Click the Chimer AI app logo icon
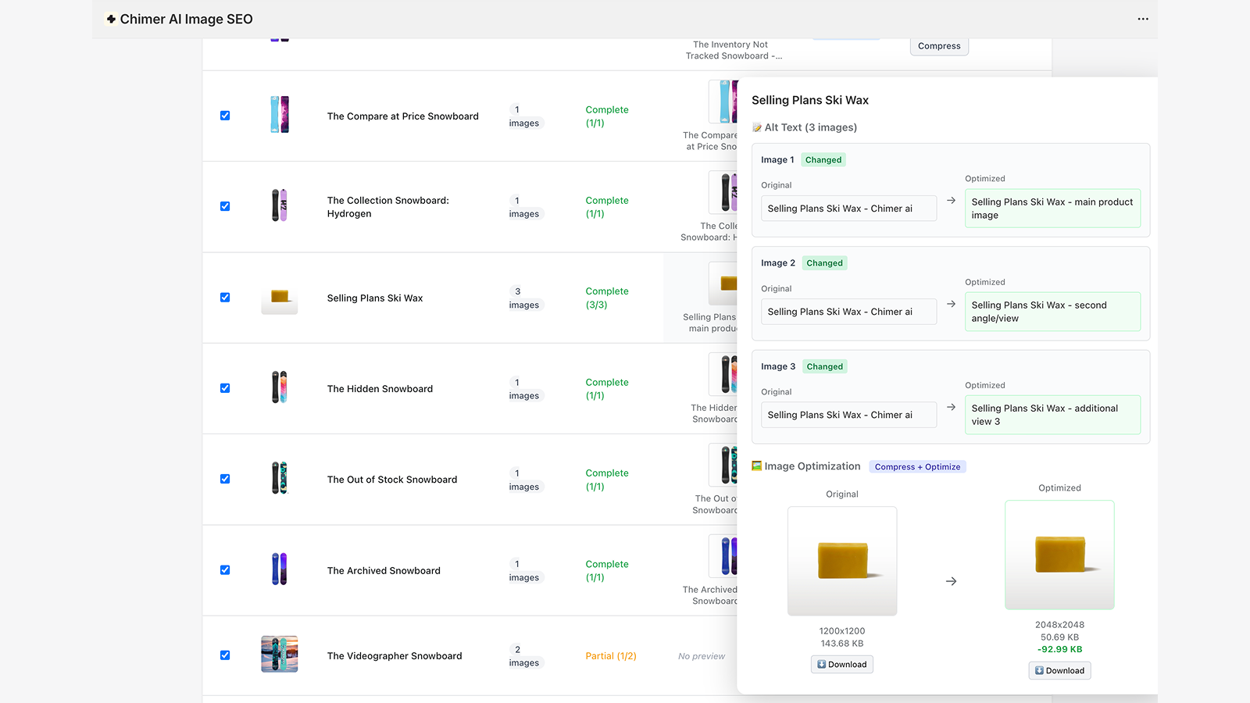 pos(111,19)
